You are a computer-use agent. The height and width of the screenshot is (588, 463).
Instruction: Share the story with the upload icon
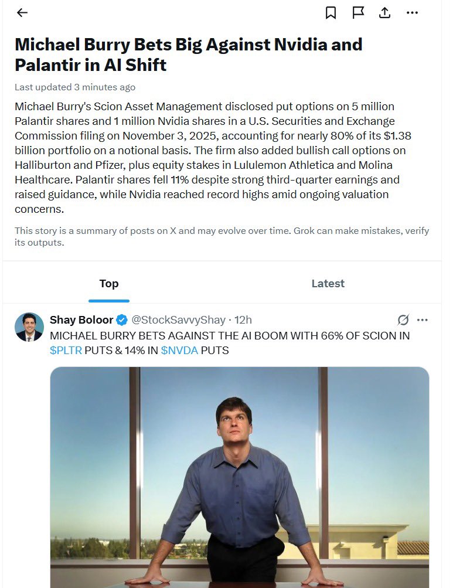(x=385, y=12)
